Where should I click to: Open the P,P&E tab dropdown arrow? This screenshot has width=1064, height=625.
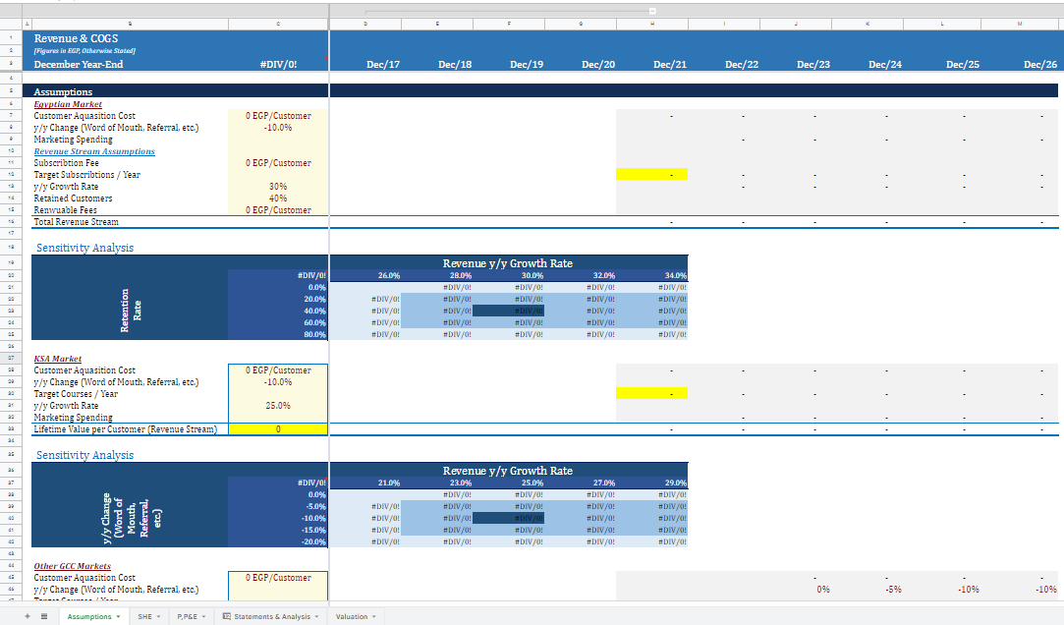coord(204,616)
